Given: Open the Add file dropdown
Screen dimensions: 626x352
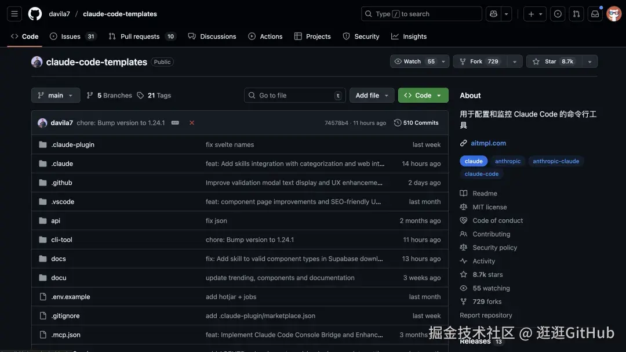Looking at the screenshot, I should [372, 96].
